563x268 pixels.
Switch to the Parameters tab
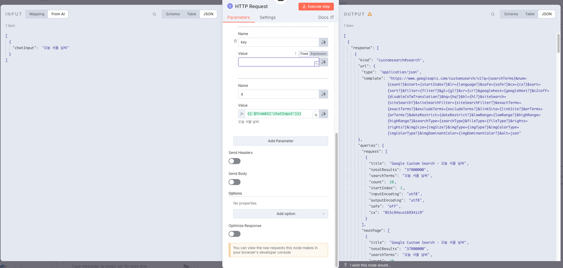click(x=238, y=17)
